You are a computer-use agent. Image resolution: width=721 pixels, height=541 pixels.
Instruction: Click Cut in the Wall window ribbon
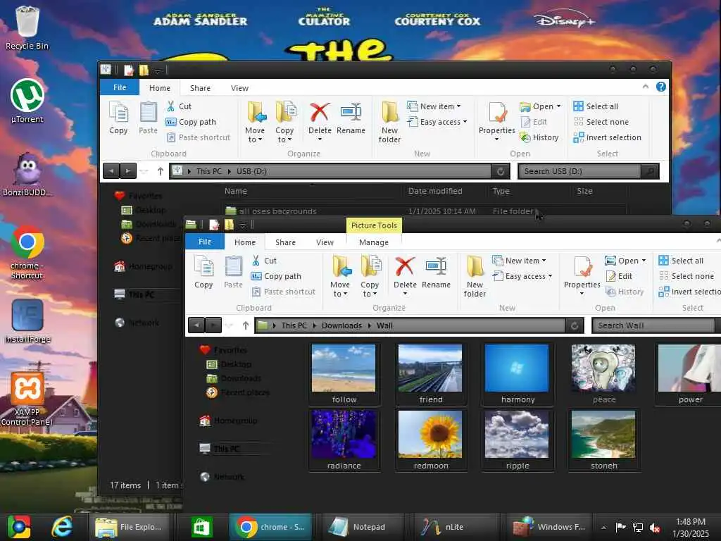pyautogui.click(x=265, y=261)
